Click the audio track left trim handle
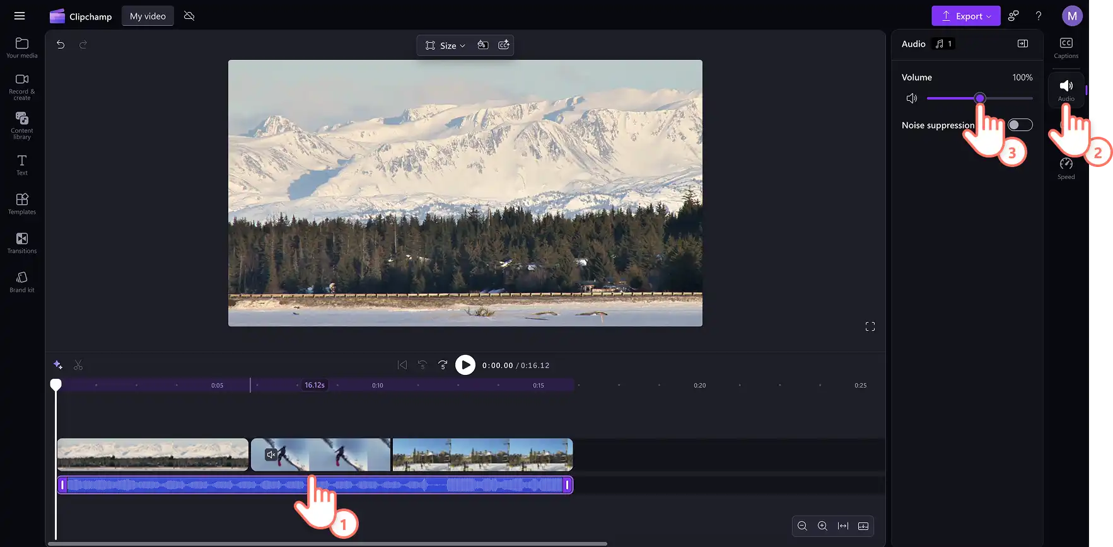1113x547 pixels. pos(62,485)
